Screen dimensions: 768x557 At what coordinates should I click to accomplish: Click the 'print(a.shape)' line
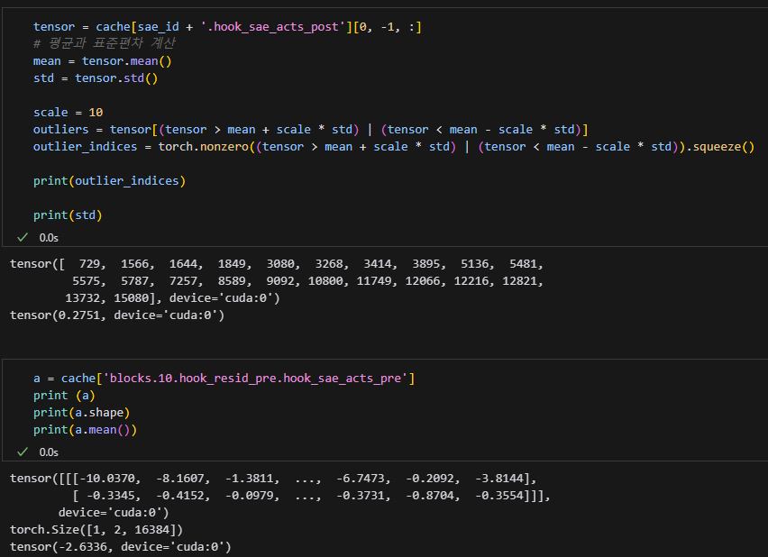tap(82, 413)
